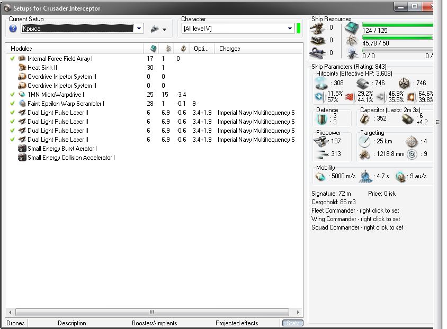Expand the ship tool dropdown arrow
Viewport: 447px width, 329px height.
click(164, 29)
